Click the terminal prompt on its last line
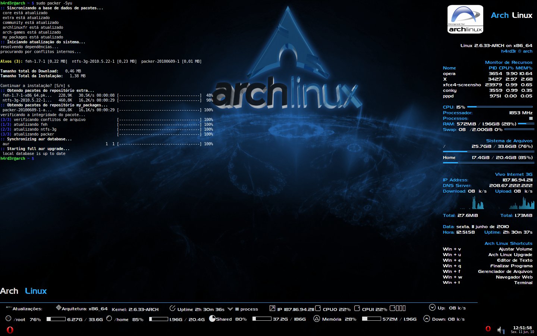The height and width of the screenshot is (336, 537). point(17,159)
